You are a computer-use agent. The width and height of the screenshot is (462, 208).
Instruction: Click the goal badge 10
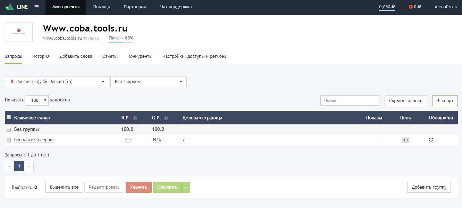click(x=405, y=140)
